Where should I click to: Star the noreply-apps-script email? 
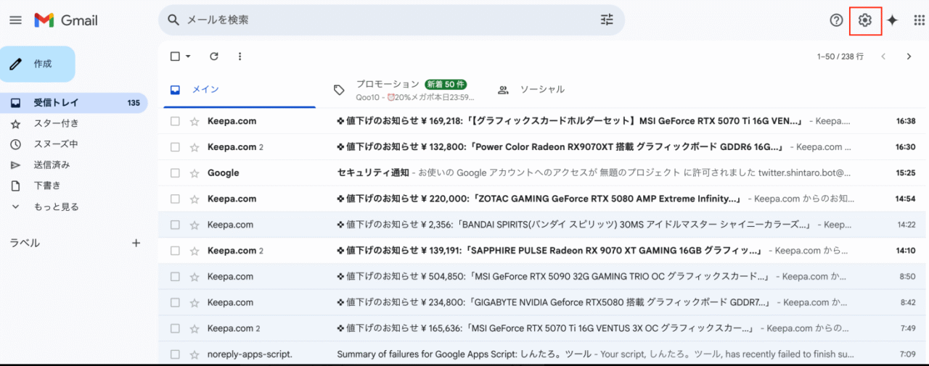point(194,354)
